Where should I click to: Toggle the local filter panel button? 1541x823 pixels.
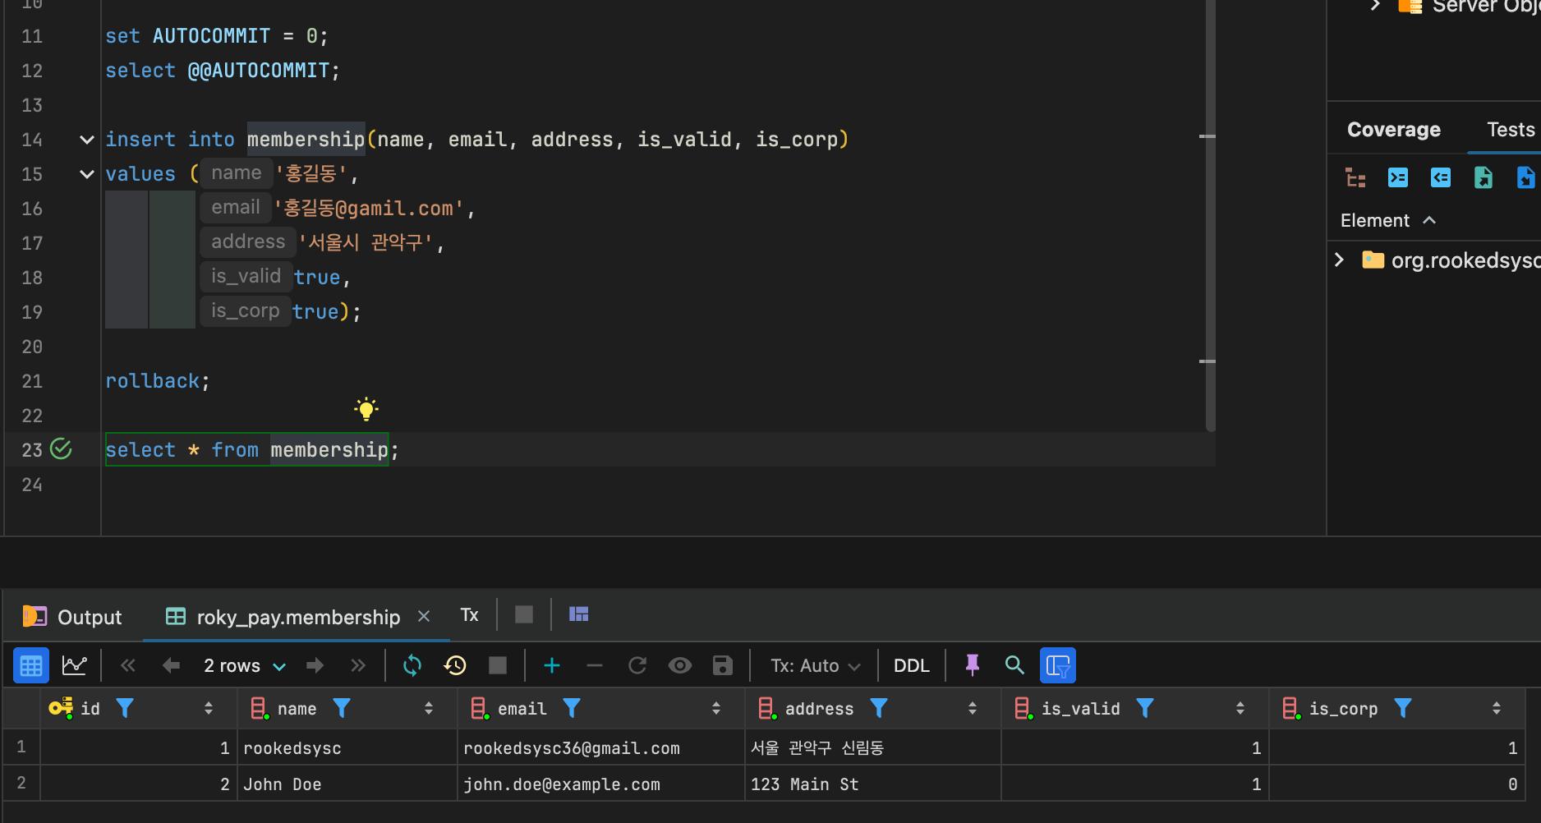pos(1057,665)
